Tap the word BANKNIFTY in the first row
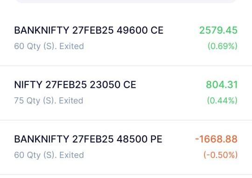The width and height of the screenshot is (252, 178). pos(42,30)
